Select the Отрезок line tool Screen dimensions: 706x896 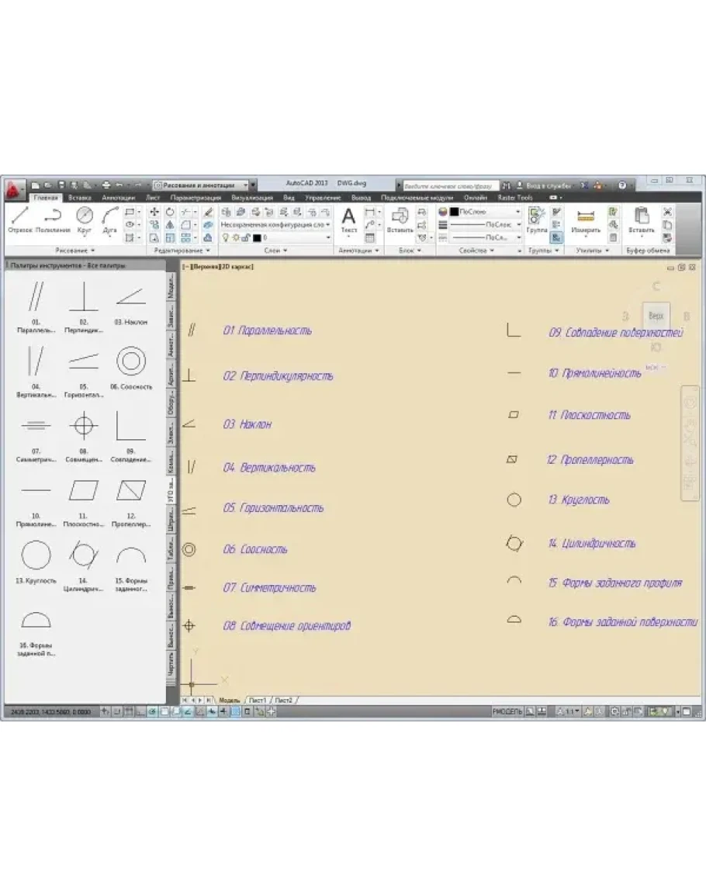click(20, 220)
